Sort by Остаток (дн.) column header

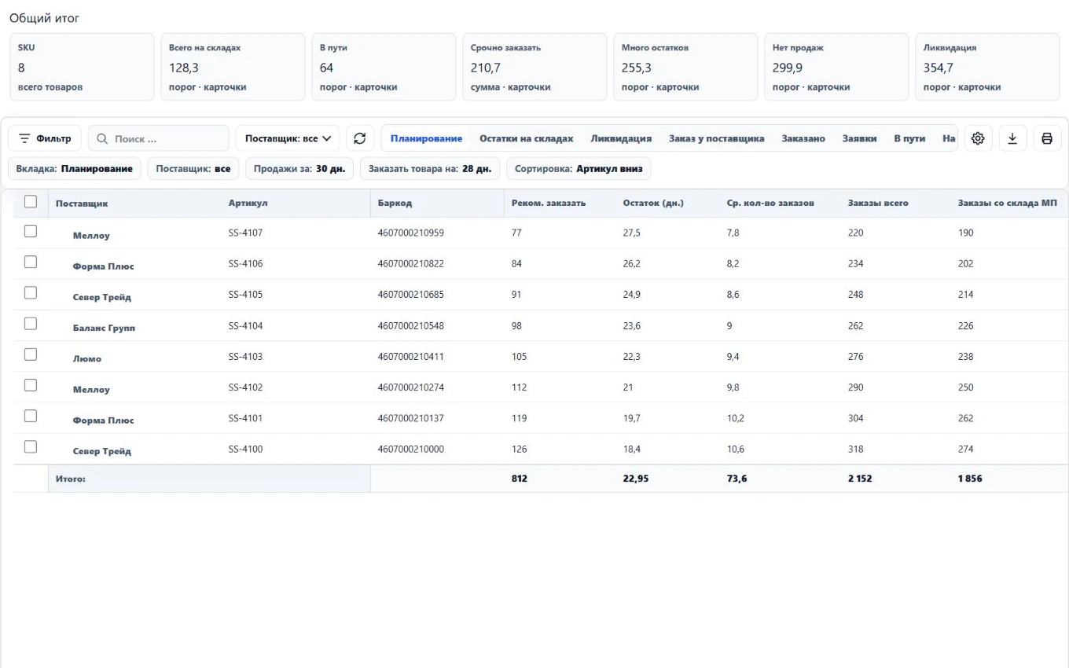pyautogui.click(x=653, y=203)
